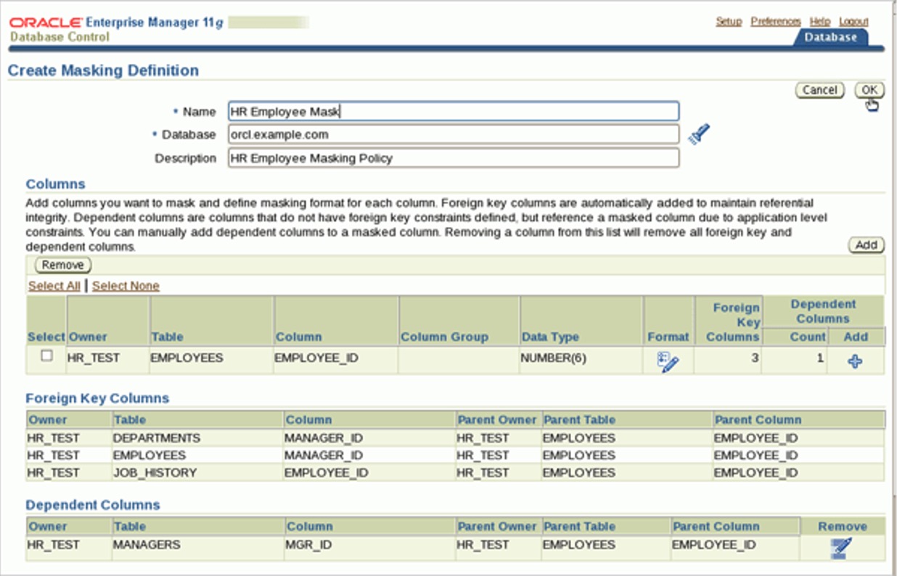Click the DEPARTMENTS foreign key table cell

point(156,438)
